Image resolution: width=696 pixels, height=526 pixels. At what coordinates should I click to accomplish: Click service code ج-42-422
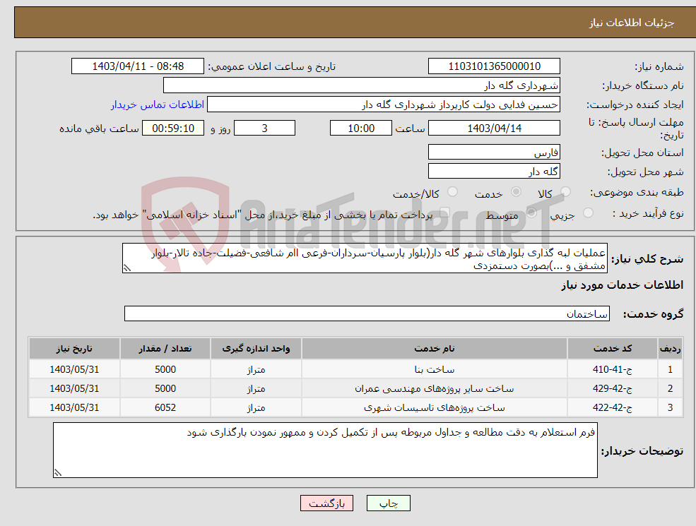click(613, 407)
